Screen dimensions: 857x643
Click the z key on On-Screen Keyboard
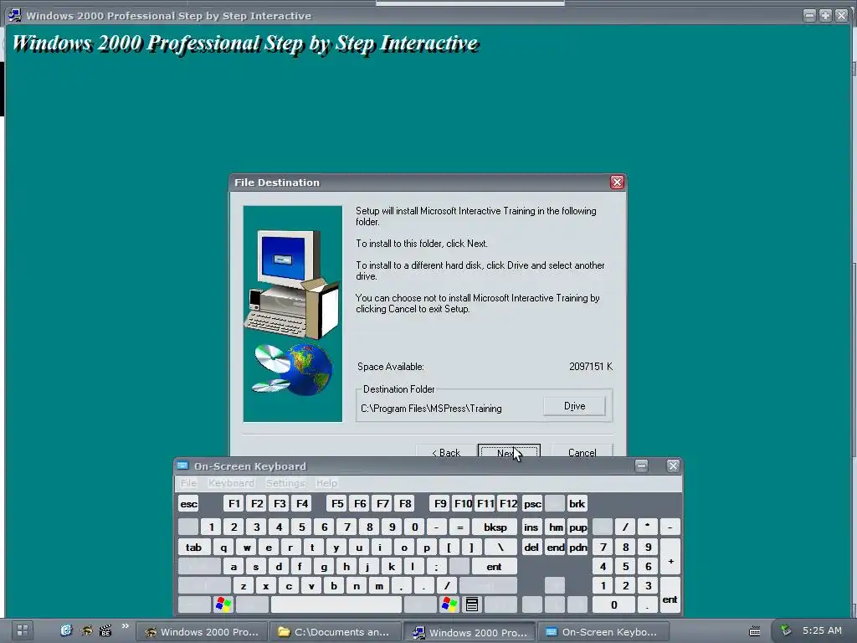[244, 585]
